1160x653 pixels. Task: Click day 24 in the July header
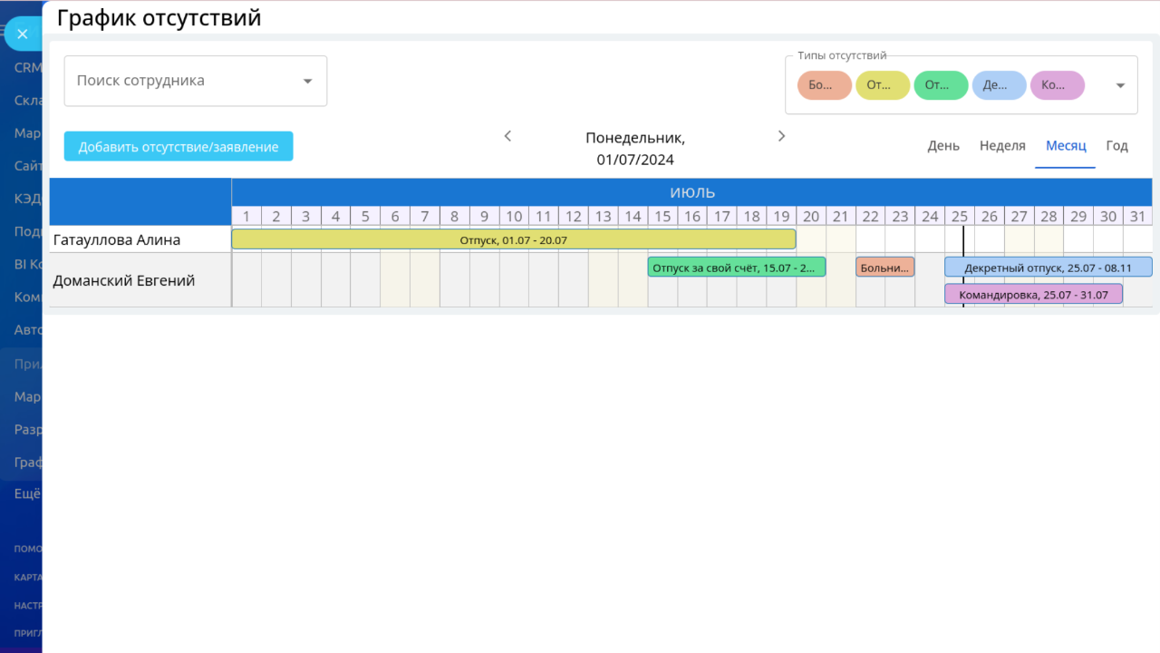click(x=930, y=216)
